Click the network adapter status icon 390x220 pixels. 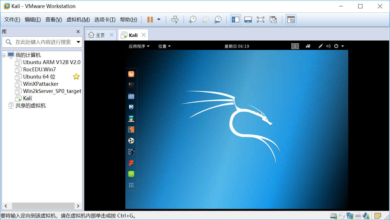350,216
